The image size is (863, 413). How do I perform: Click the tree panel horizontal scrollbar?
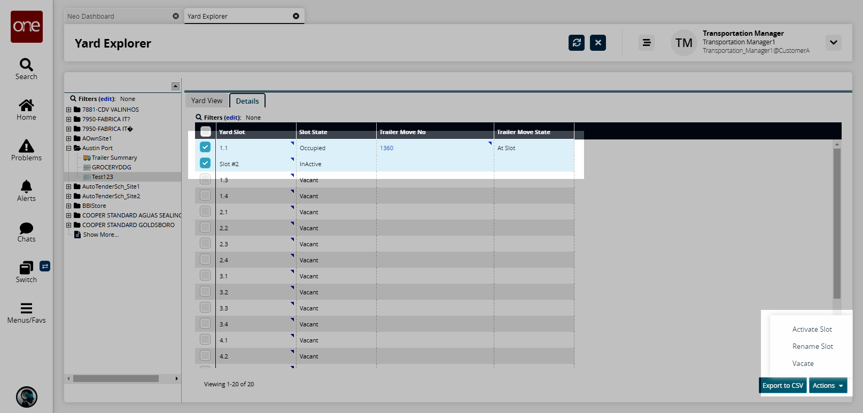point(116,378)
